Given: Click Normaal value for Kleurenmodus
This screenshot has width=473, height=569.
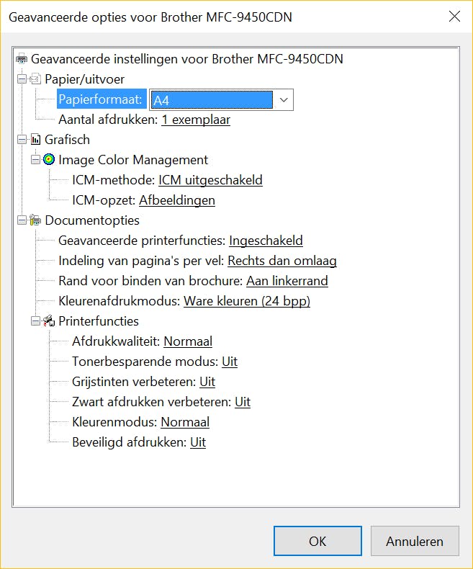Looking at the screenshot, I should point(185,422).
